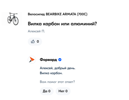Click the word алюминий in the question heading
The width and height of the screenshot is (129, 100).
84,24
